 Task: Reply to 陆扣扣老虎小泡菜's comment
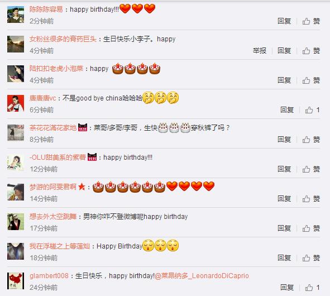click(284, 80)
